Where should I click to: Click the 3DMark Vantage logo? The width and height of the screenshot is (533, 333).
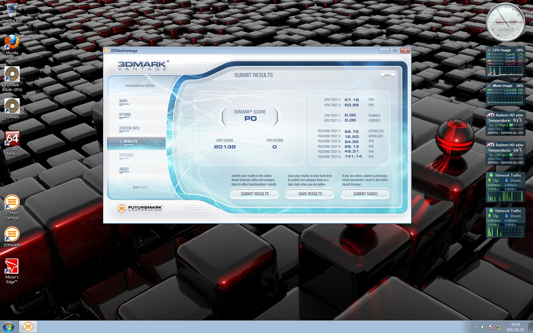point(143,65)
